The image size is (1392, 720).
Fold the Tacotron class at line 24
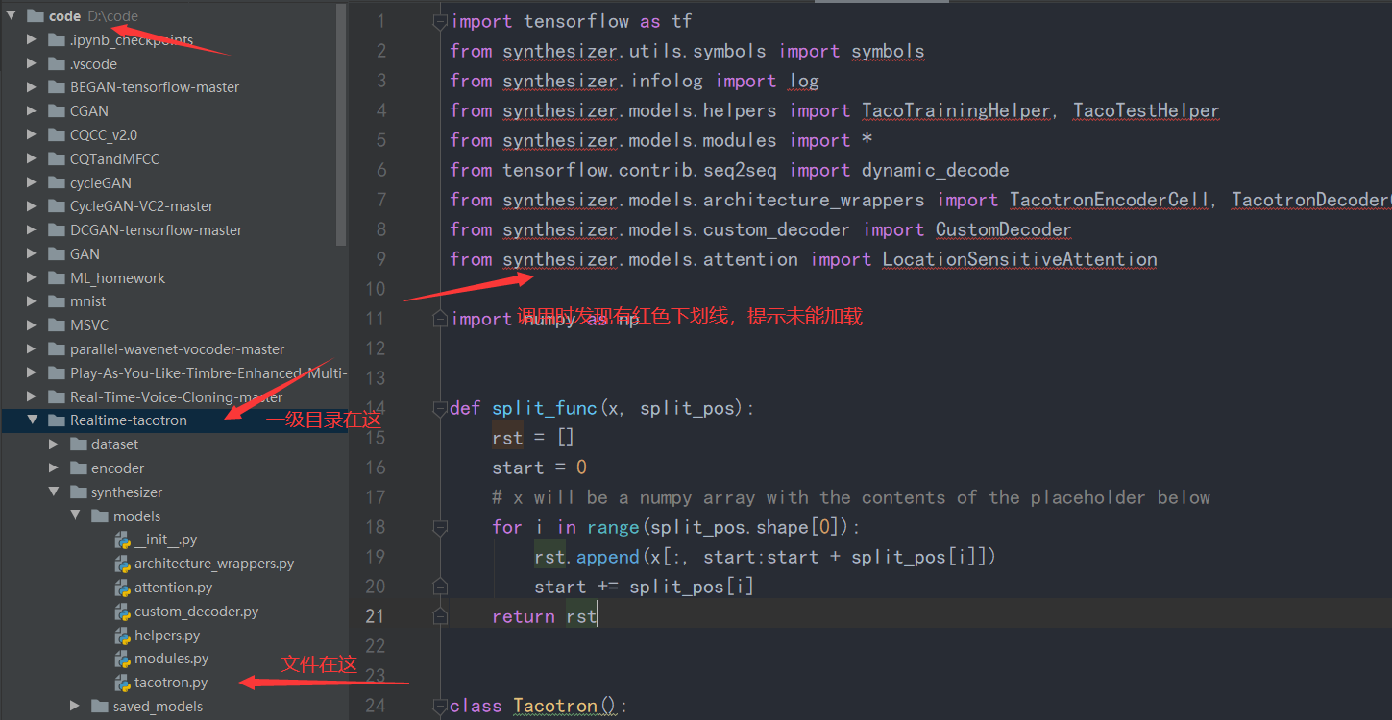pos(440,706)
